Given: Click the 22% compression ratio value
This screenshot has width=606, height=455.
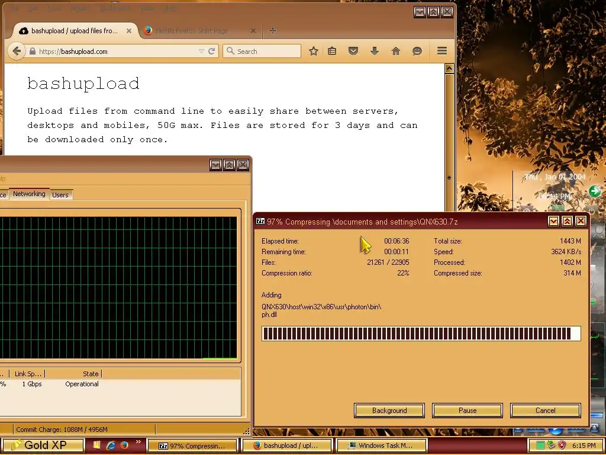Looking at the screenshot, I should pyautogui.click(x=403, y=273).
